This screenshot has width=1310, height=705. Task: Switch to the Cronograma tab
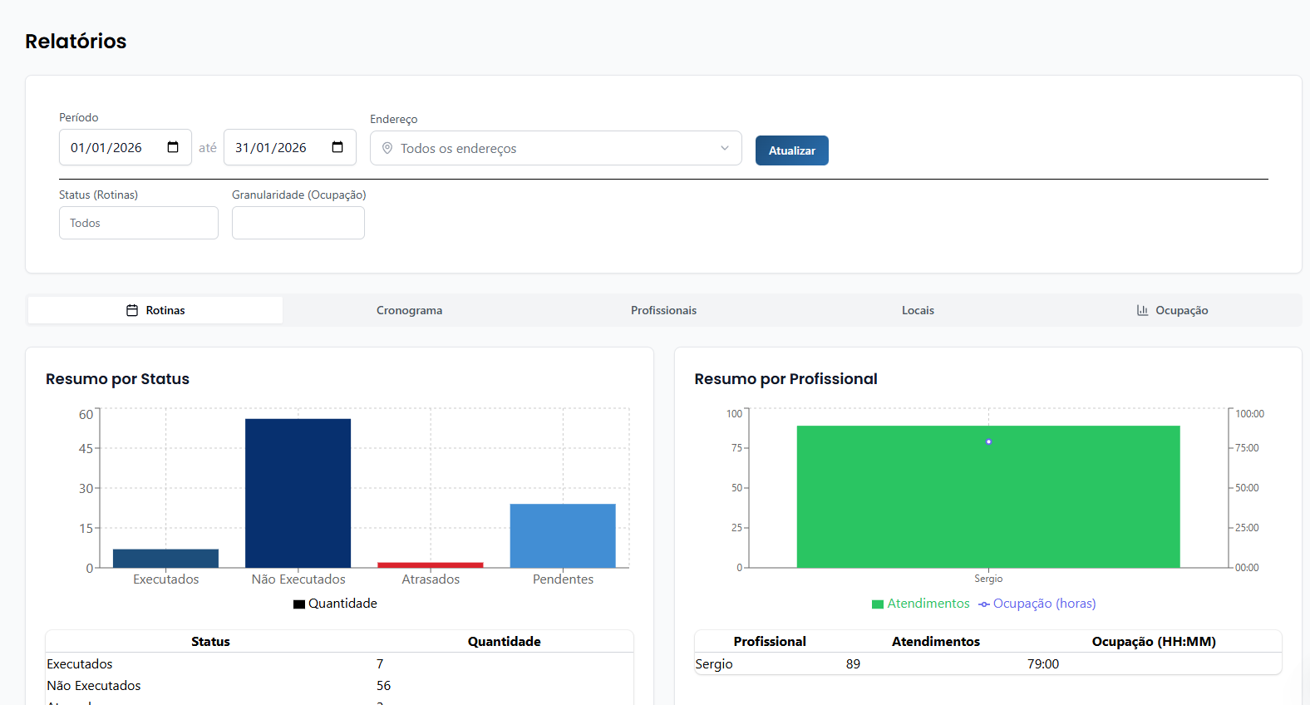point(409,310)
